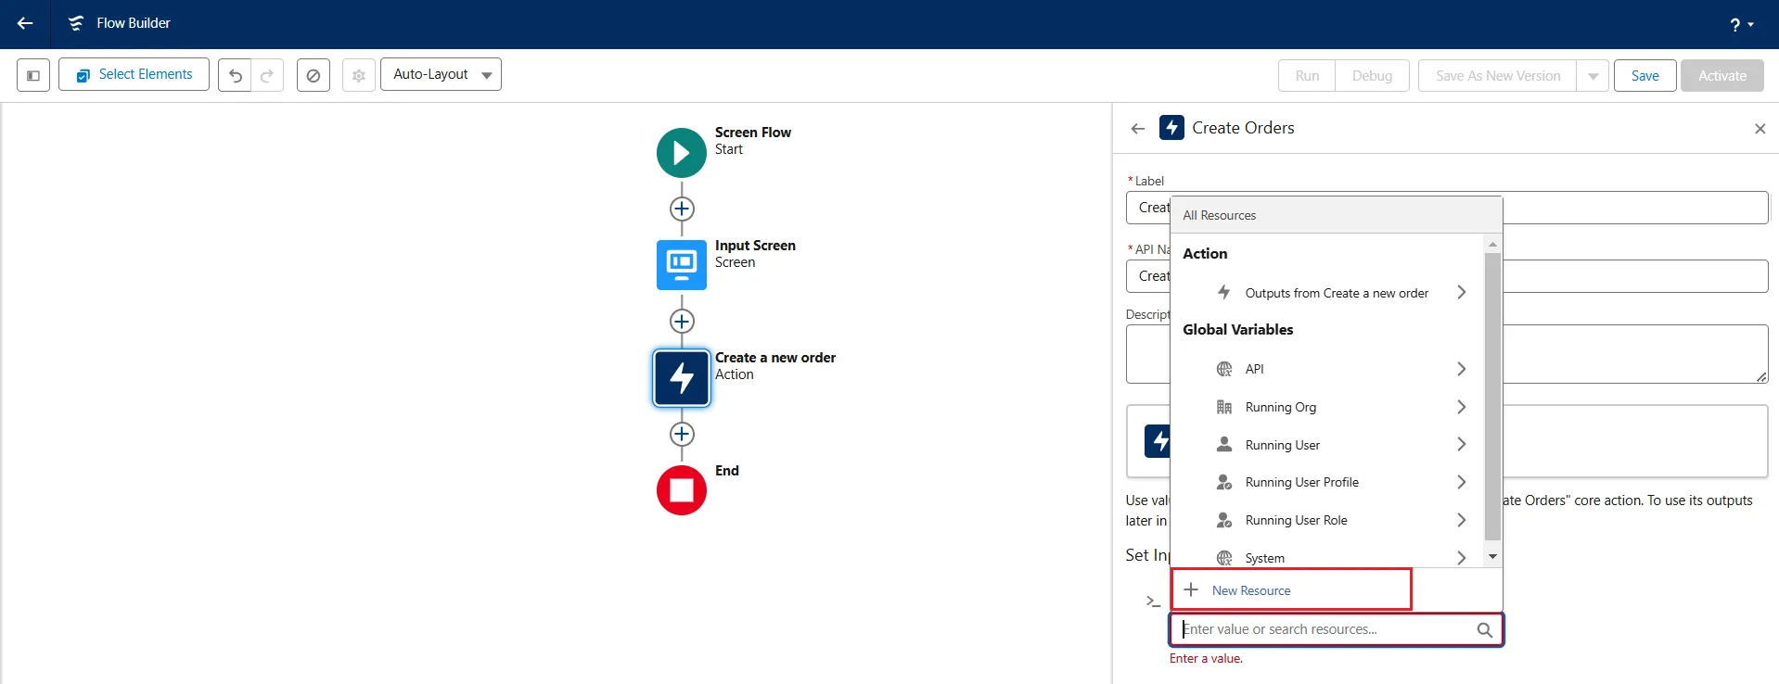
Task: Click New Resource option
Action: pyautogui.click(x=1250, y=590)
